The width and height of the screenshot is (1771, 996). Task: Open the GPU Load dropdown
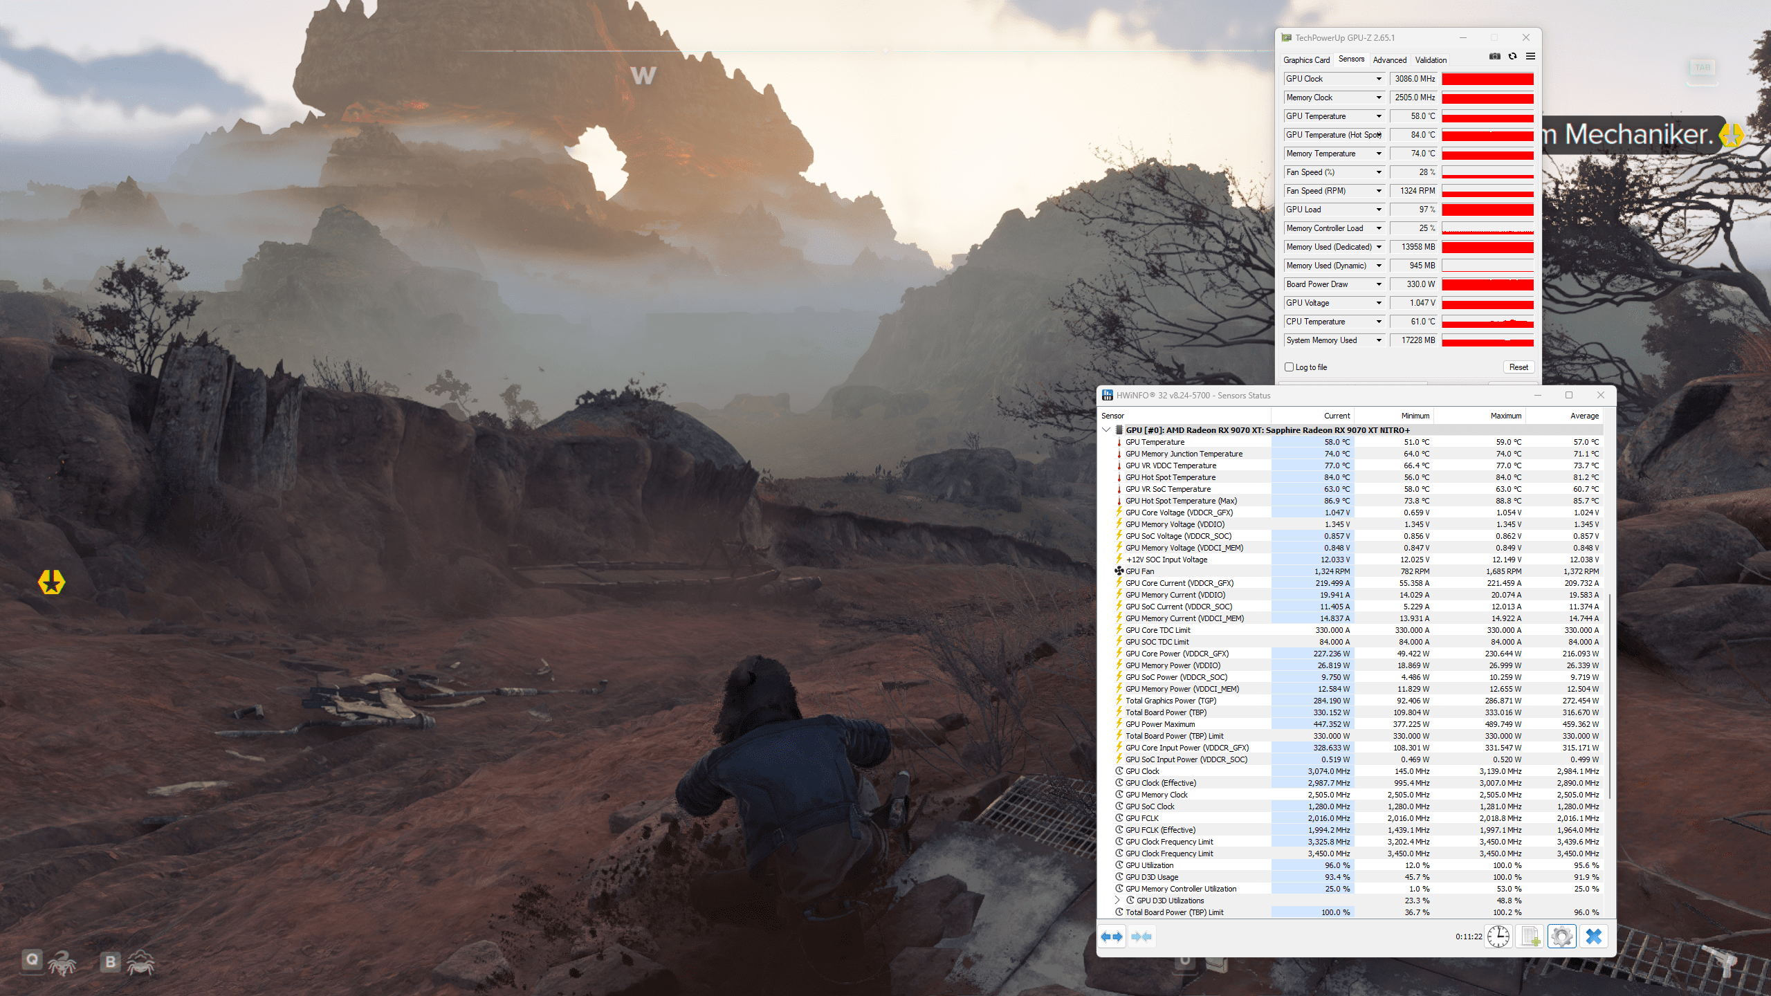click(x=1378, y=210)
